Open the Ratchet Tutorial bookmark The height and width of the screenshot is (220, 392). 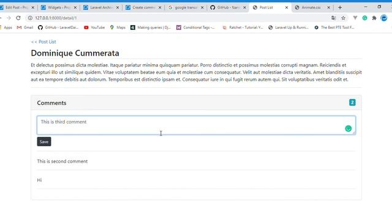pos(243,28)
